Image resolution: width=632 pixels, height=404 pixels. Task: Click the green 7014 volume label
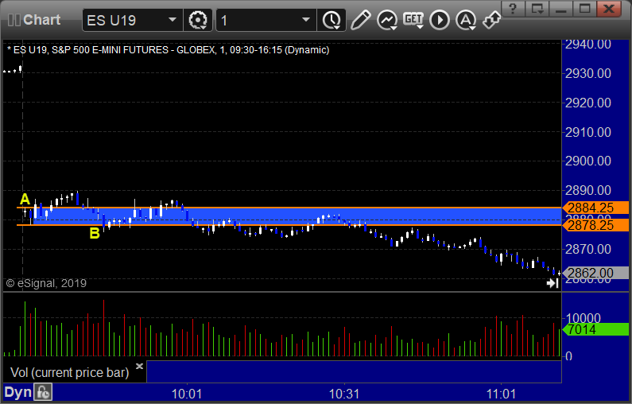pyautogui.click(x=595, y=329)
